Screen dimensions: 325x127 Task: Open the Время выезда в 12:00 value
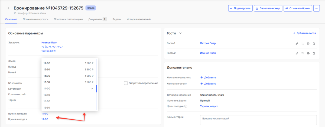(x=45, y=119)
